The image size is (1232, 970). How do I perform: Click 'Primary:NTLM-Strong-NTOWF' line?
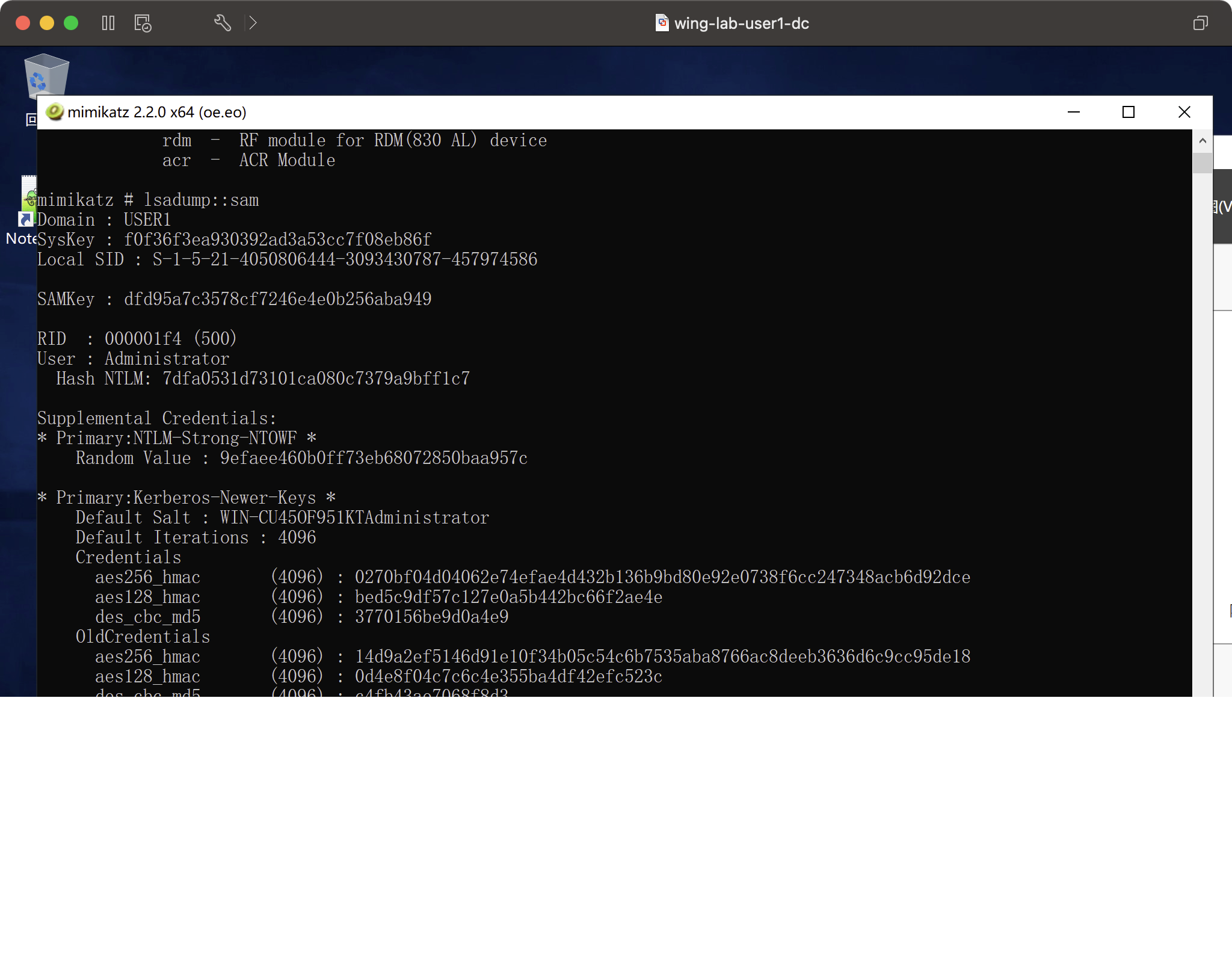click(x=177, y=438)
